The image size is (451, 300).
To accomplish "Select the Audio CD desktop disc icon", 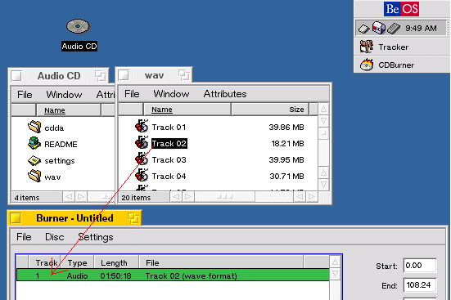I will (x=79, y=27).
